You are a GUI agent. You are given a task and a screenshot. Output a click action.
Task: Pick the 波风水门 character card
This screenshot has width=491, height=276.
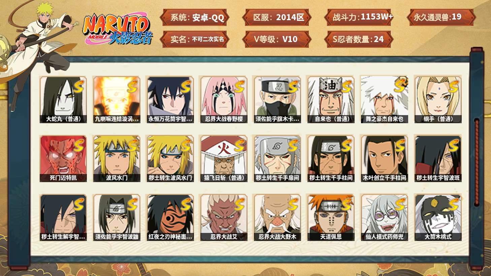tap(117, 159)
